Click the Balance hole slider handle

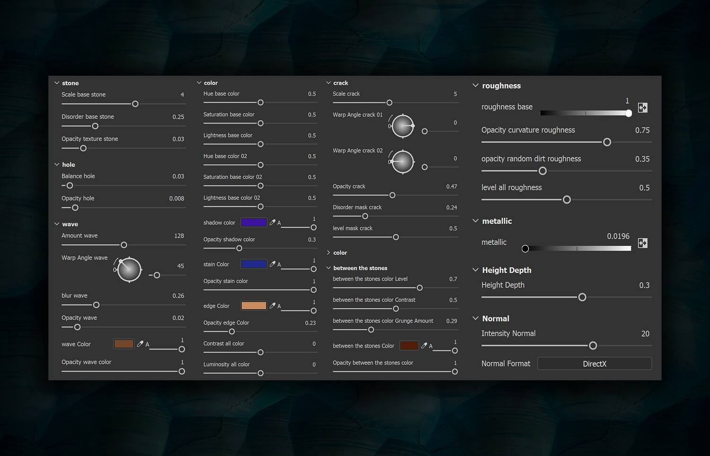click(x=70, y=185)
